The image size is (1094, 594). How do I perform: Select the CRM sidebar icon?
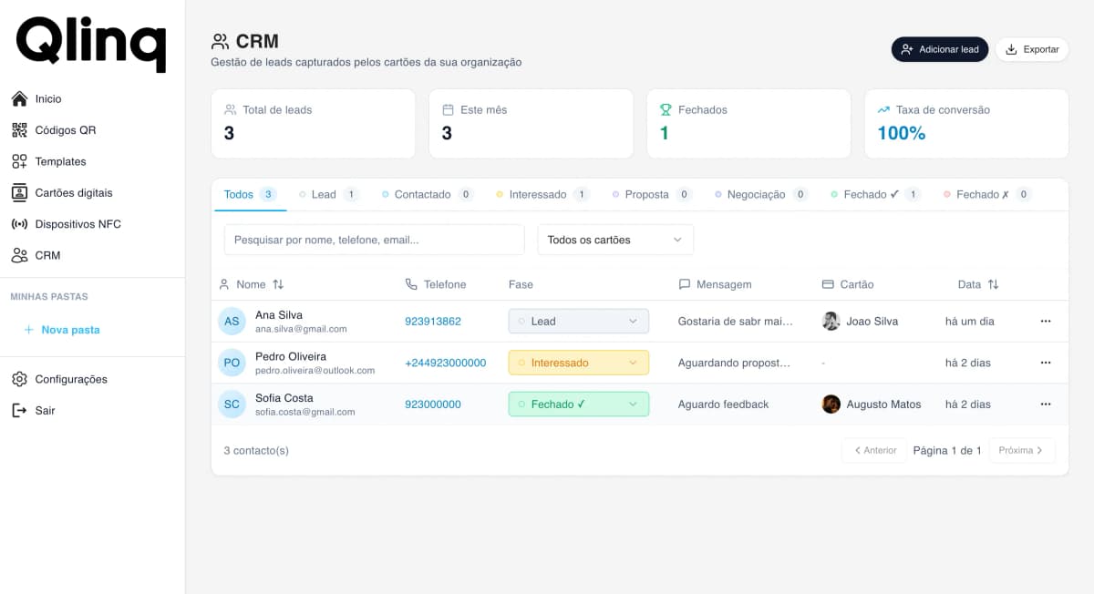click(20, 255)
